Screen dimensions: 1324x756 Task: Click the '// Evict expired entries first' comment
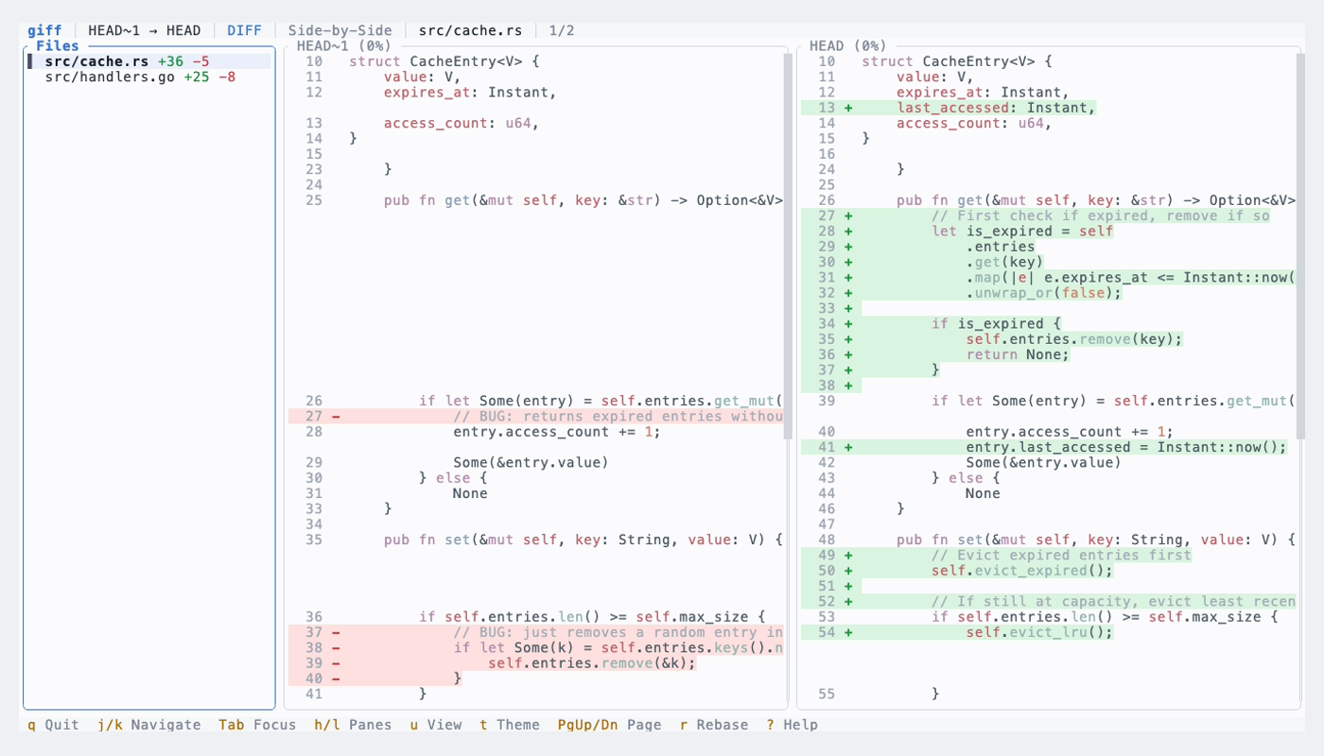tap(997, 555)
